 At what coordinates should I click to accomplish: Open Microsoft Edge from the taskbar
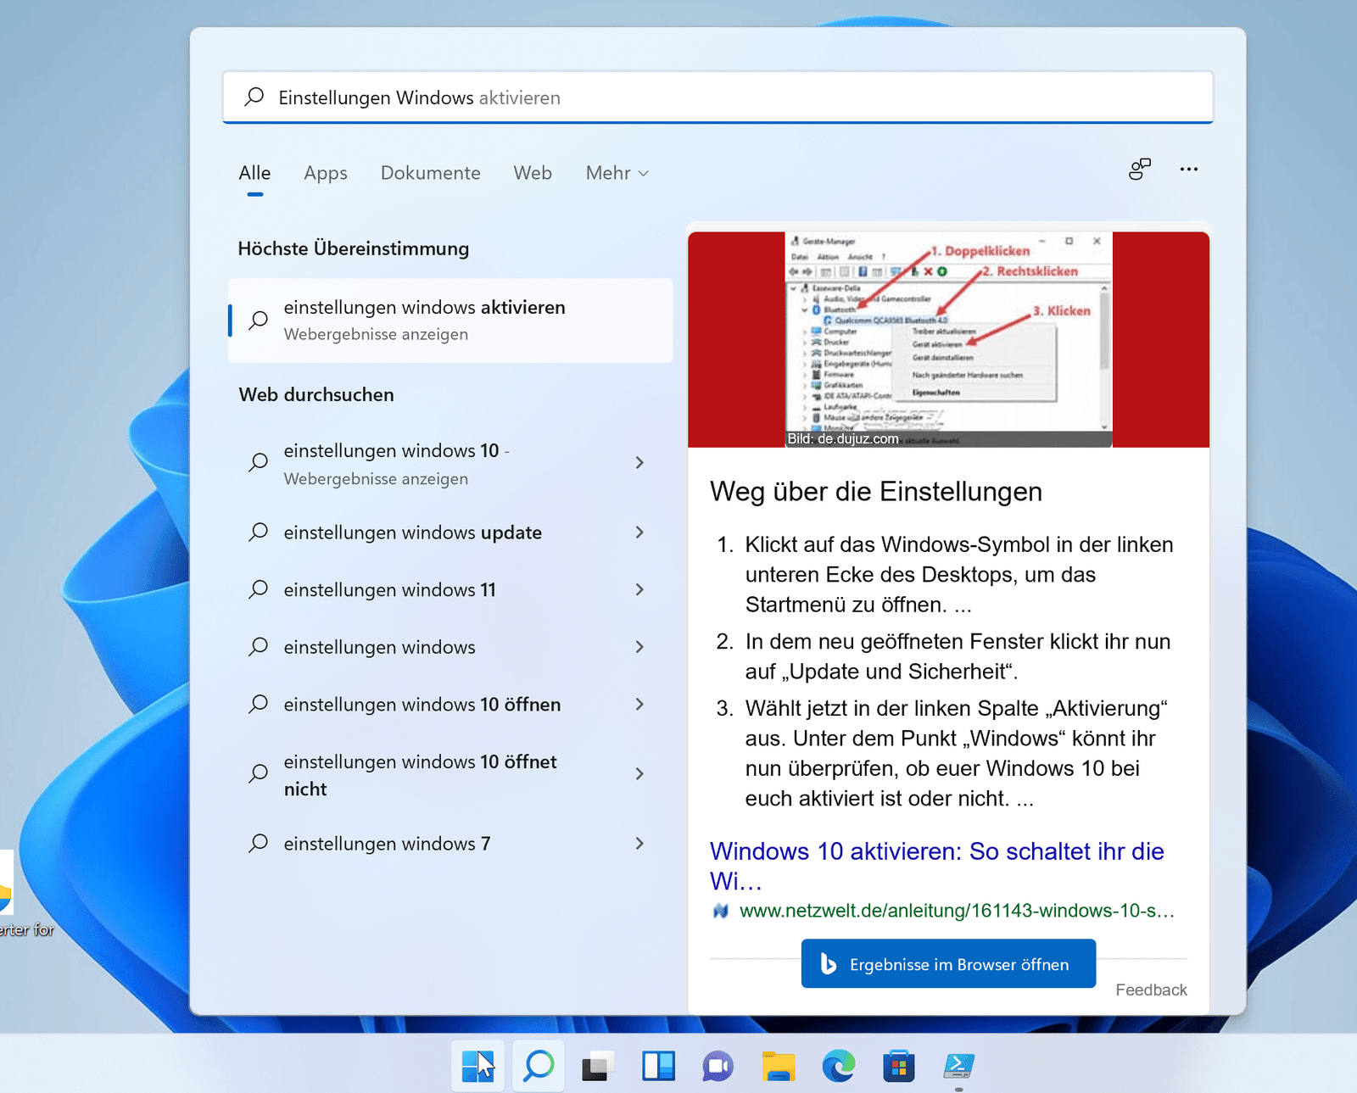[x=839, y=1066]
